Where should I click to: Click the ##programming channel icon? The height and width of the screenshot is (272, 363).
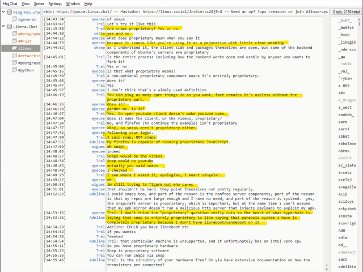click(14, 34)
